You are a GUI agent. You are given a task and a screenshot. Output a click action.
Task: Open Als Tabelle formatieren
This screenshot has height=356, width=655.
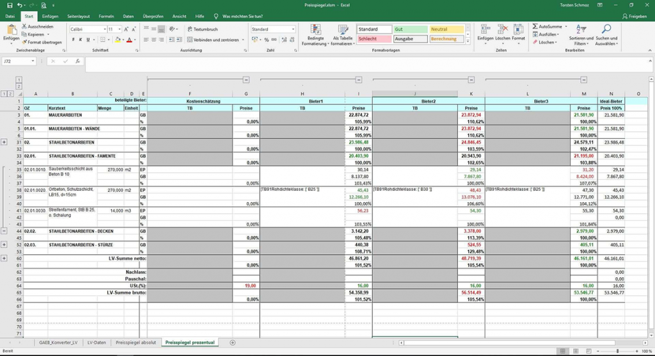(x=343, y=35)
